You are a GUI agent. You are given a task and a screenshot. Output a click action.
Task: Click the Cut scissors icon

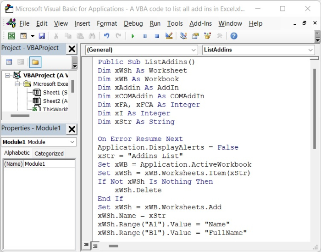[x=56, y=36]
